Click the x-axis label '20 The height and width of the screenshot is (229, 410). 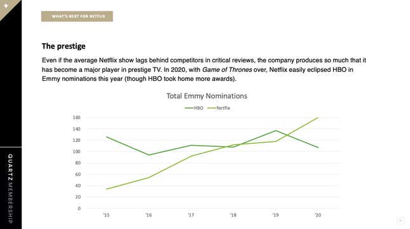click(318, 215)
